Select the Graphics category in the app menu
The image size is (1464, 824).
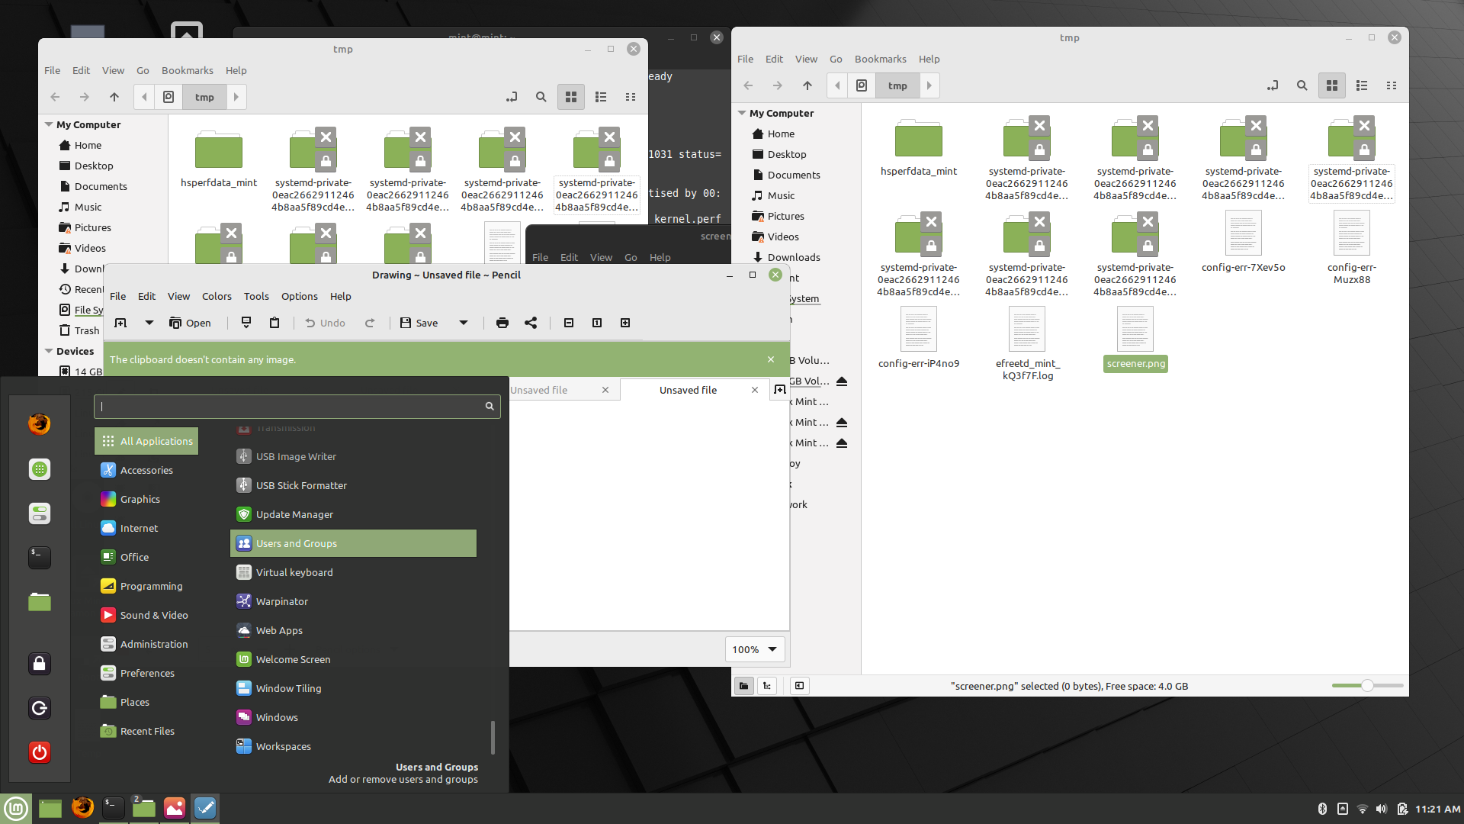tap(146, 499)
